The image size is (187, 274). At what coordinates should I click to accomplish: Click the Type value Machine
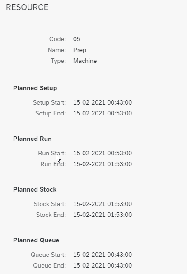pyautogui.click(x=85, y=61)
